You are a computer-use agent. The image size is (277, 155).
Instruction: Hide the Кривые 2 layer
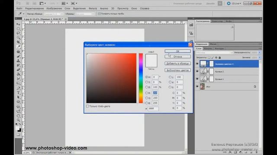click(197, 71)
